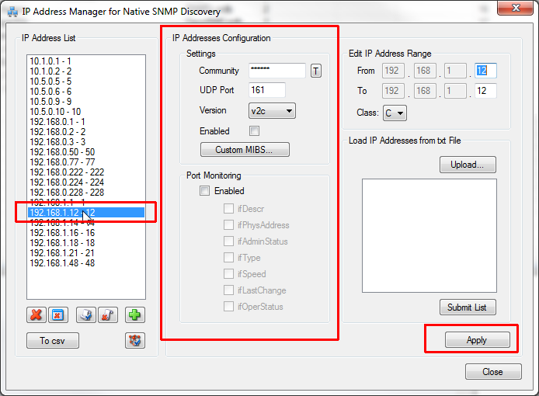The height and width of the screenshot is (396, 539).
Task: Click the scroll with blue checkmark icon
Action: 86,314
